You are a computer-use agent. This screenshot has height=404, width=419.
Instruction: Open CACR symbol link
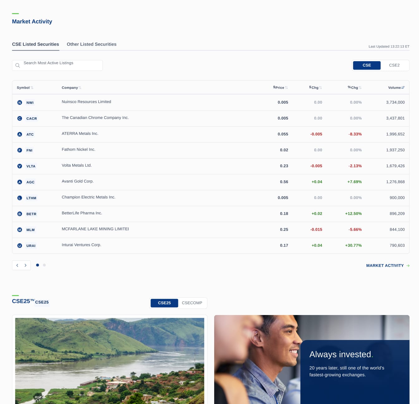tap(32, 119)
